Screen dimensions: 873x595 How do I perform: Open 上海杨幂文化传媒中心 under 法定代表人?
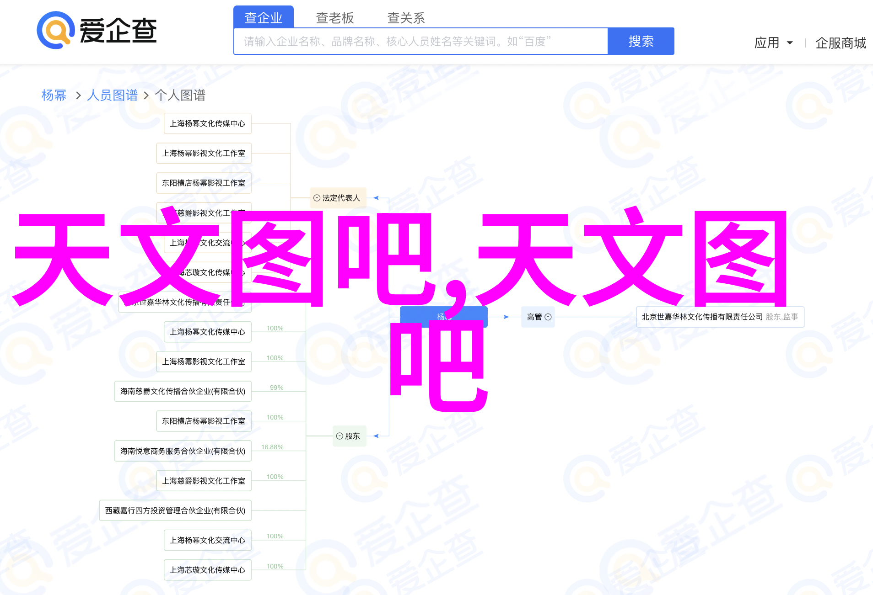(208, 123)
